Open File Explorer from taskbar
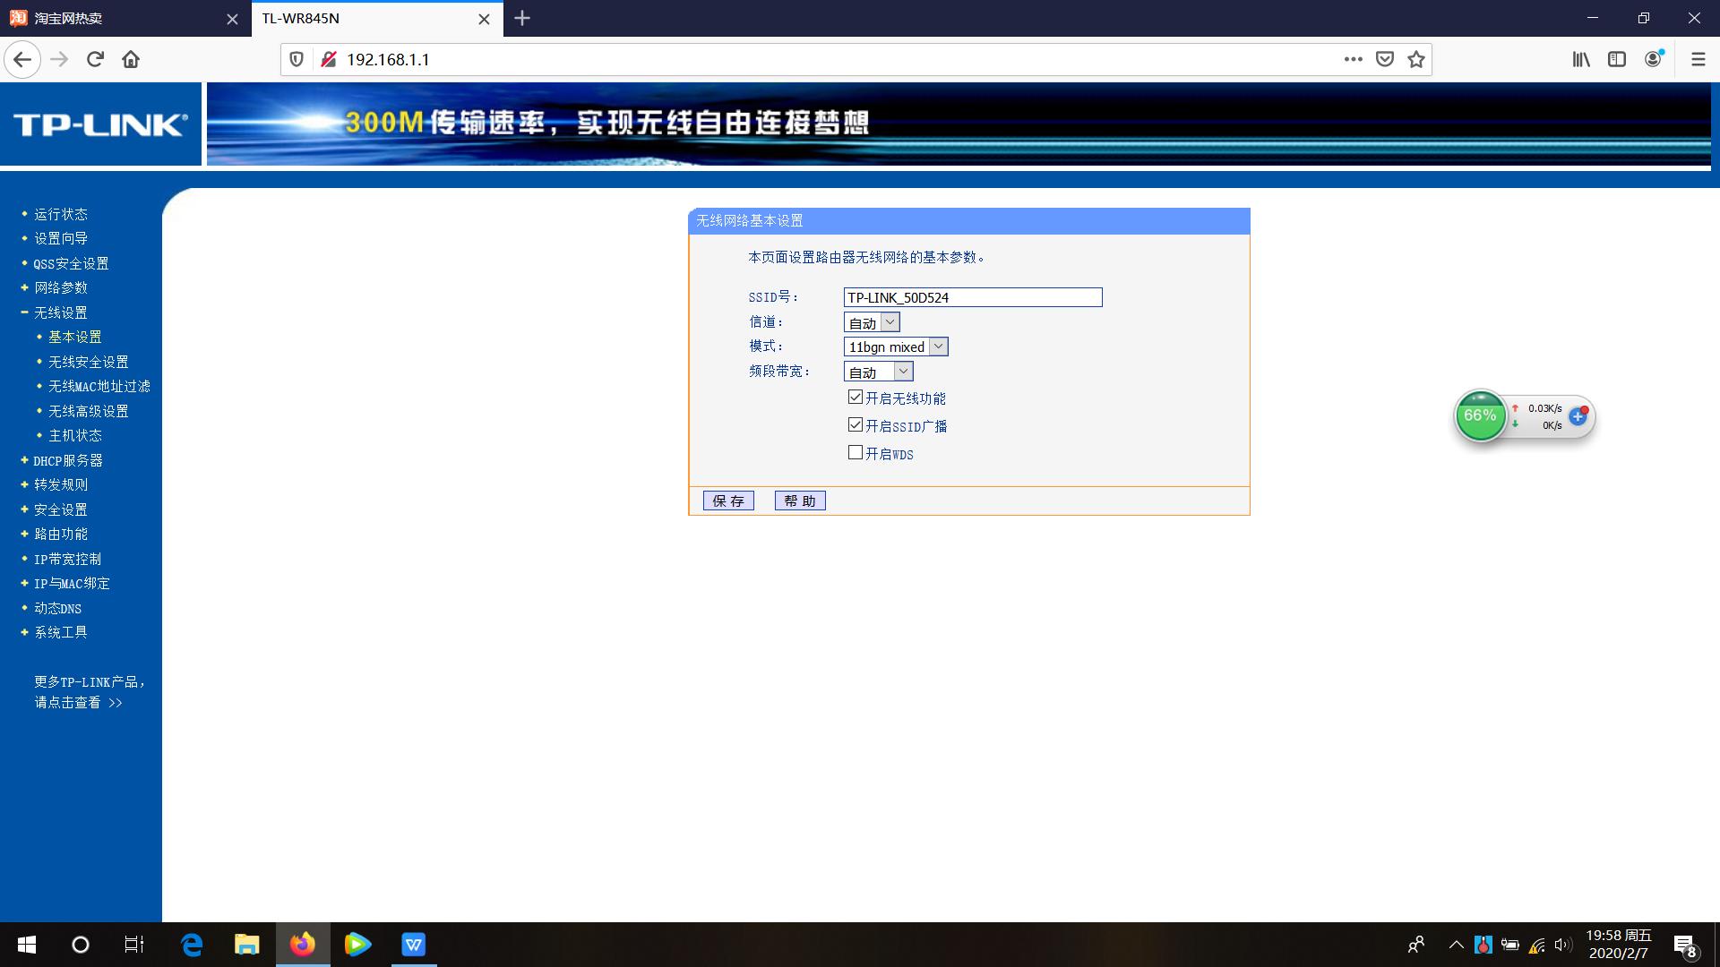This screenshot has width=1720, height=967. point(246,945)
